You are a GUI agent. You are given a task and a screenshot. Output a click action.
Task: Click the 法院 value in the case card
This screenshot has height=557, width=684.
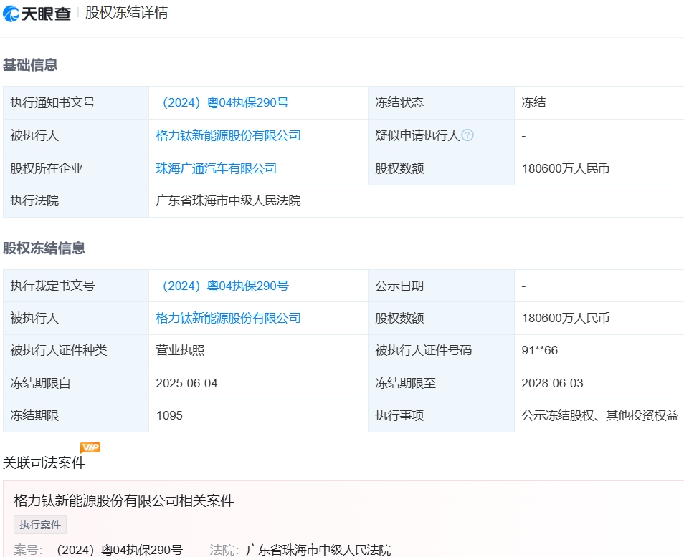click(x=318, y=550)
